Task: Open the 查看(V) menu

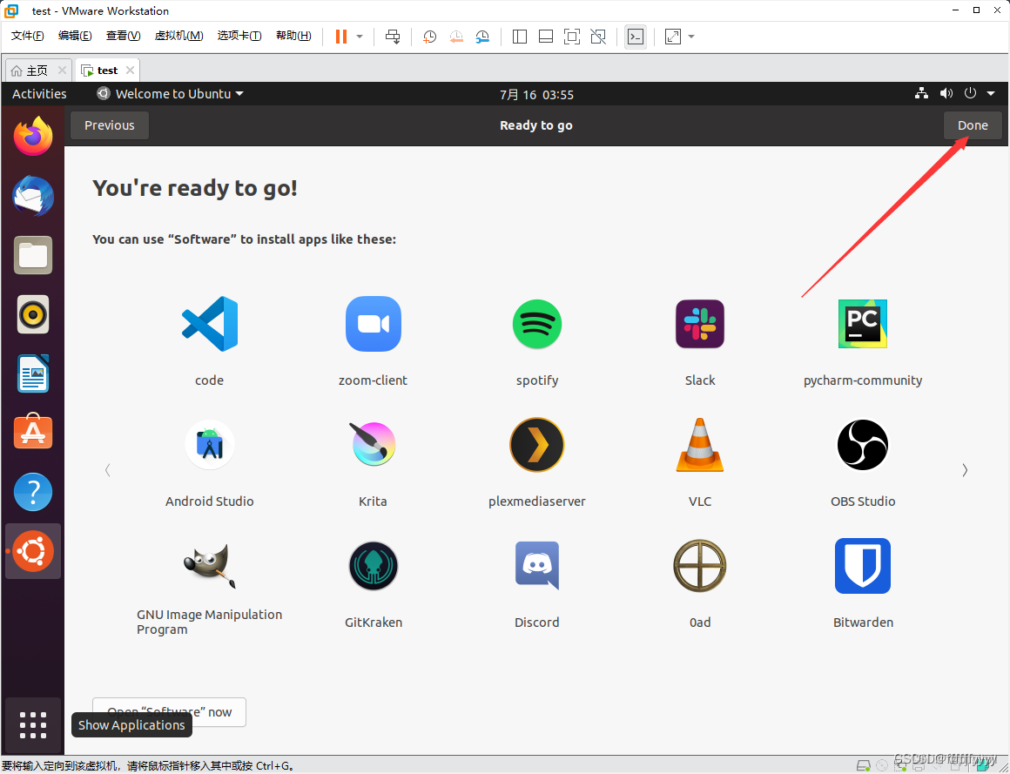Action: coord(123,36)
